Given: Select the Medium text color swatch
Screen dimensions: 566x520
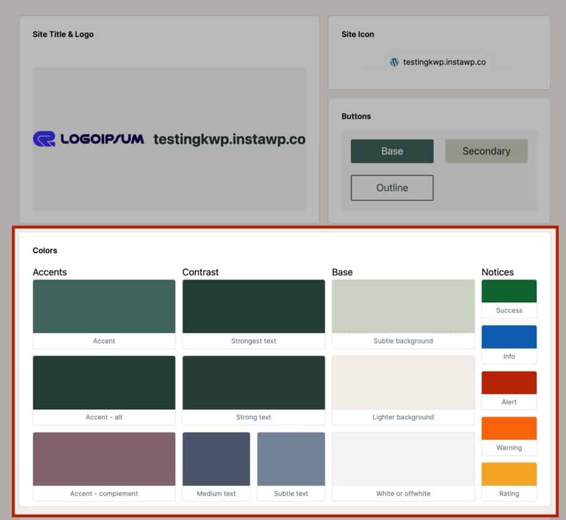Looking at the screenshot, I should [216, 459].
